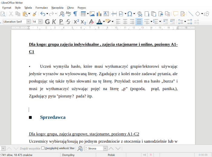
Task: Click the Copy icon
Action: coord(18,14)
